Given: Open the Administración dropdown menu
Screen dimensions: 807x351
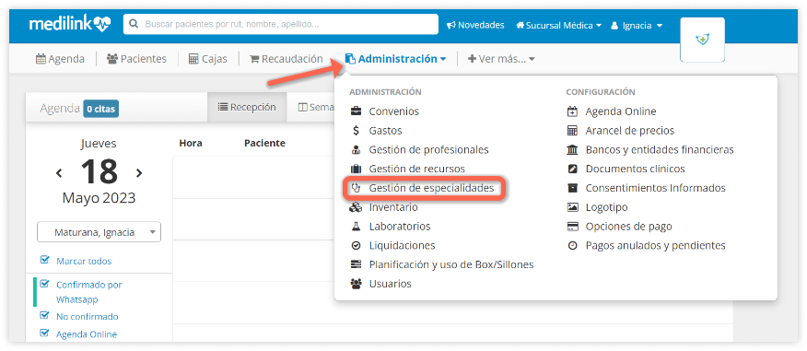Looking at the screenshot, I should (395, 59).
